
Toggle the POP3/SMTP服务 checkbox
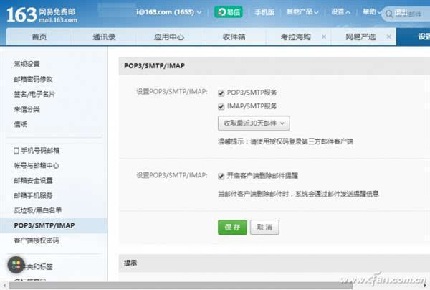pos(221,93)
